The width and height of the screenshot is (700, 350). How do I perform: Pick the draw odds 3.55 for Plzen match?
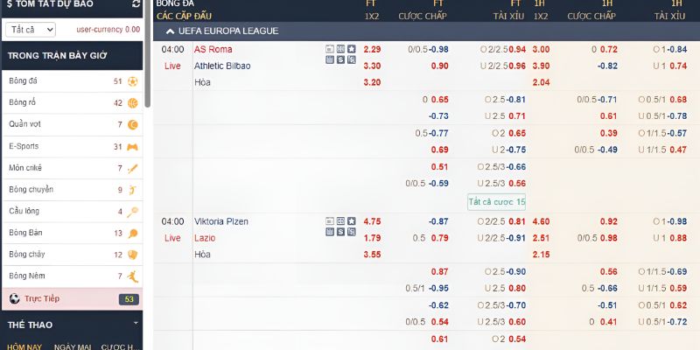click(372, 255)
